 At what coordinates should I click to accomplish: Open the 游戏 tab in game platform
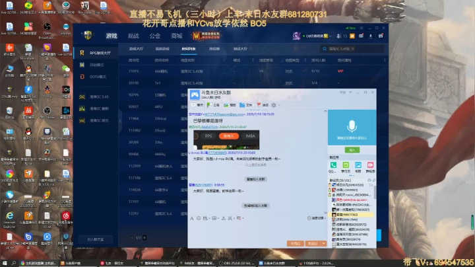[x=111, y=36]
